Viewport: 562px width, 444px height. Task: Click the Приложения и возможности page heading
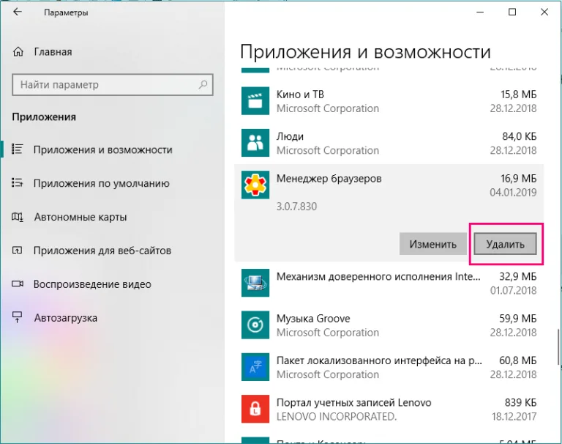click(x=365, y=53)
